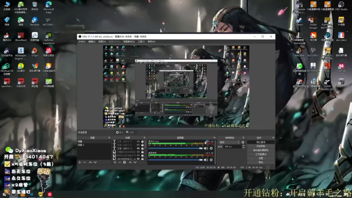
Task: Open the Steam desktop shortcut
Action: (300, 21)
